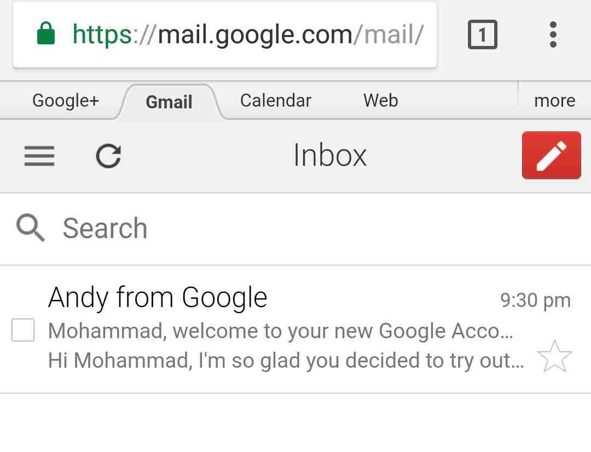Select the Gmail tab
Viewport: 591px width, 452px height.
(169, 102)
